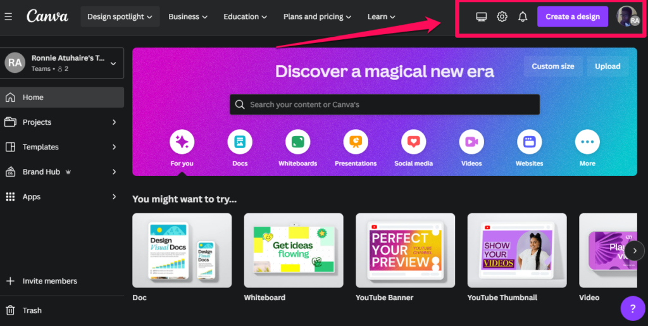
Task: Click the Video label text
Action: (589, 298)
